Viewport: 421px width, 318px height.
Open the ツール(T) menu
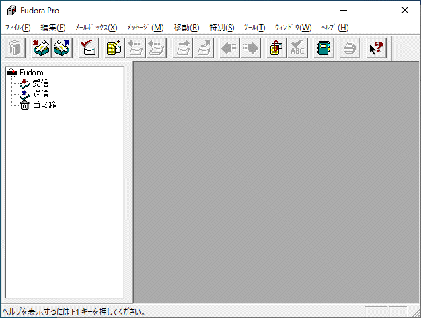[254, 28]
